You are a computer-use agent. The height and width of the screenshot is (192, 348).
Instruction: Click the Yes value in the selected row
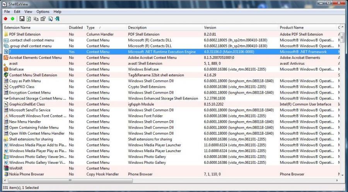tap(72, 52)
